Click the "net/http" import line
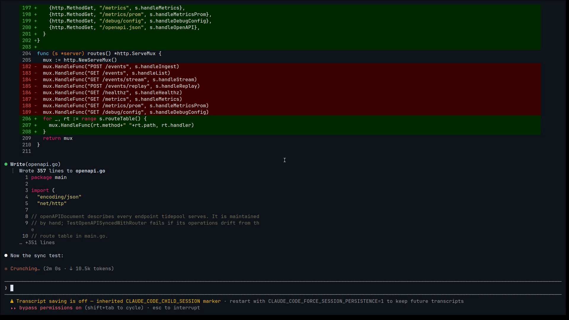Viewport: 569px width, 320px height. pos(52,204)
